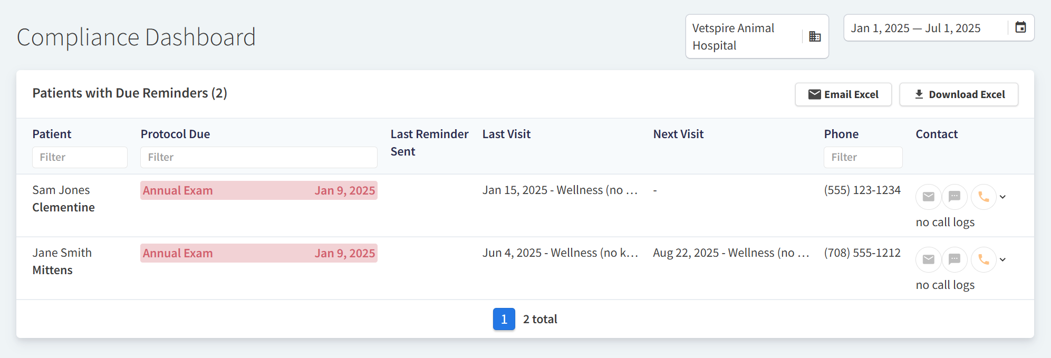Click the text message icon for Sam Jones
The width and height of the screenshot is (1051, 358).
[x=954, y=197]
